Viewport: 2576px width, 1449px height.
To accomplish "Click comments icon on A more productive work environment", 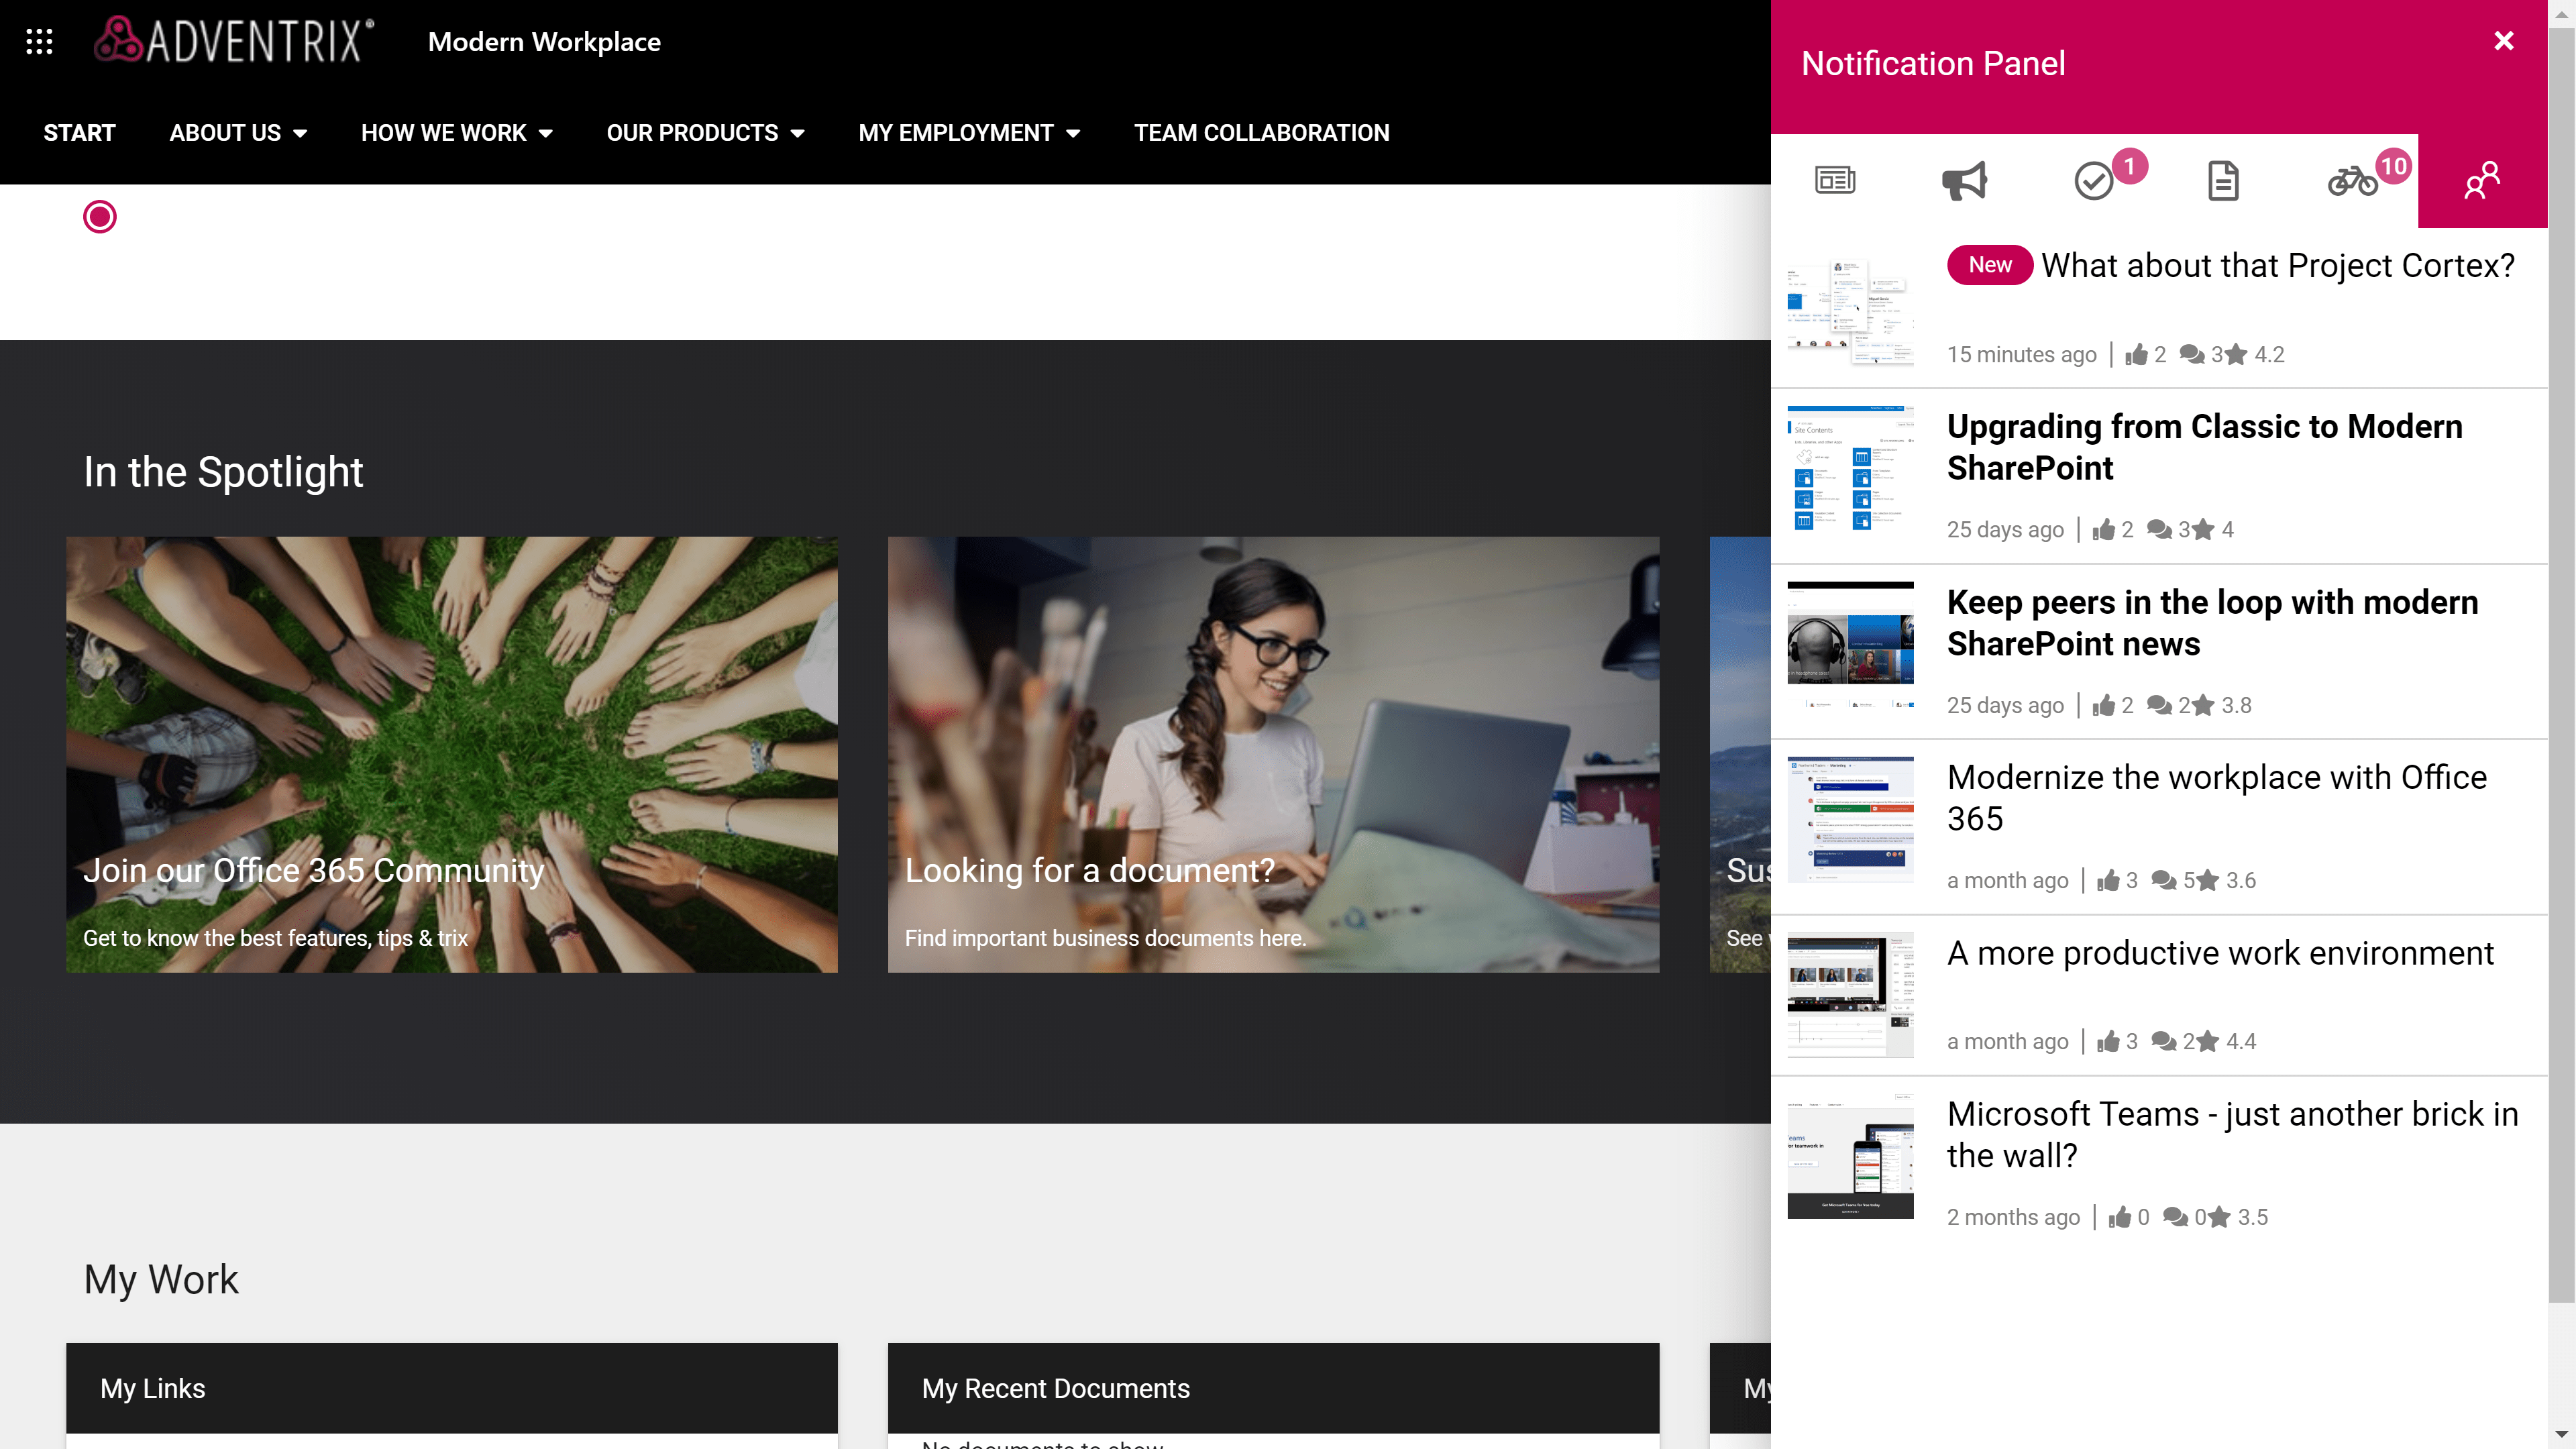I will click(2164, 1041).
